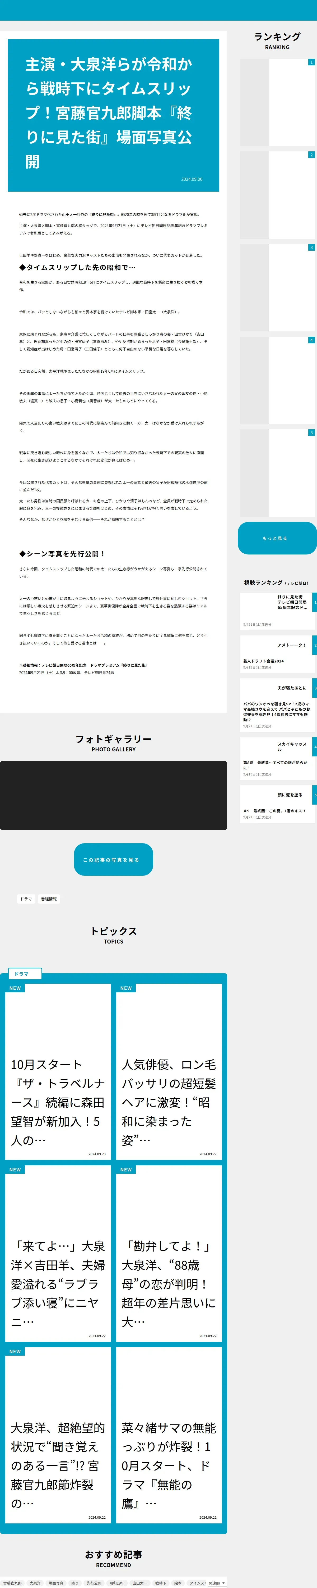This screenshot has width=317, height=1588.
Task: Click the ◆タイムスリップした先の昭和で… heading
Action: click(78, 267)
